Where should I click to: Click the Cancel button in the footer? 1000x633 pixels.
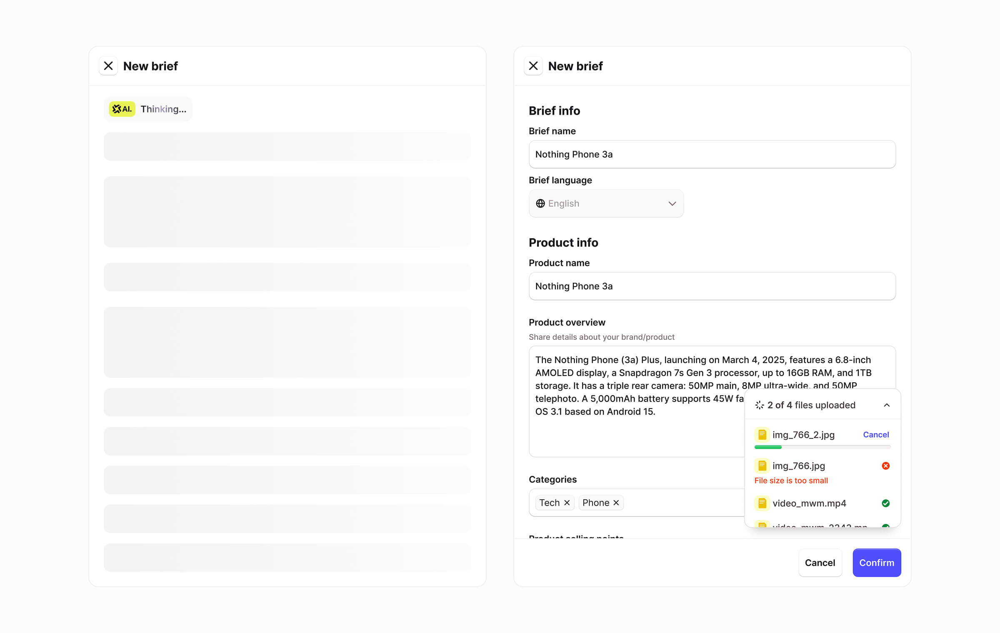[x=820, y=563]
